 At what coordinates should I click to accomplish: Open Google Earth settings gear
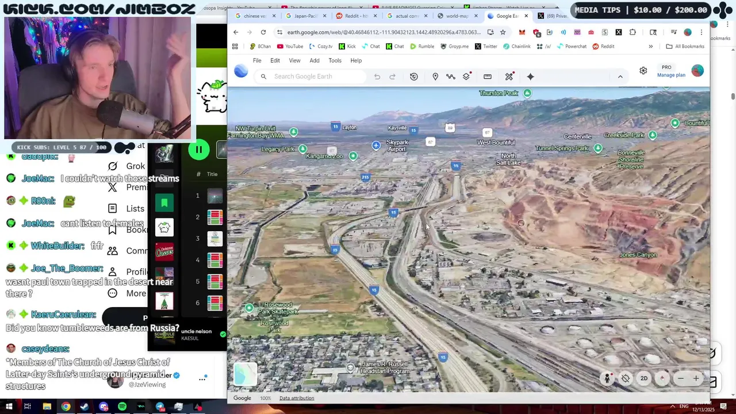643,71
